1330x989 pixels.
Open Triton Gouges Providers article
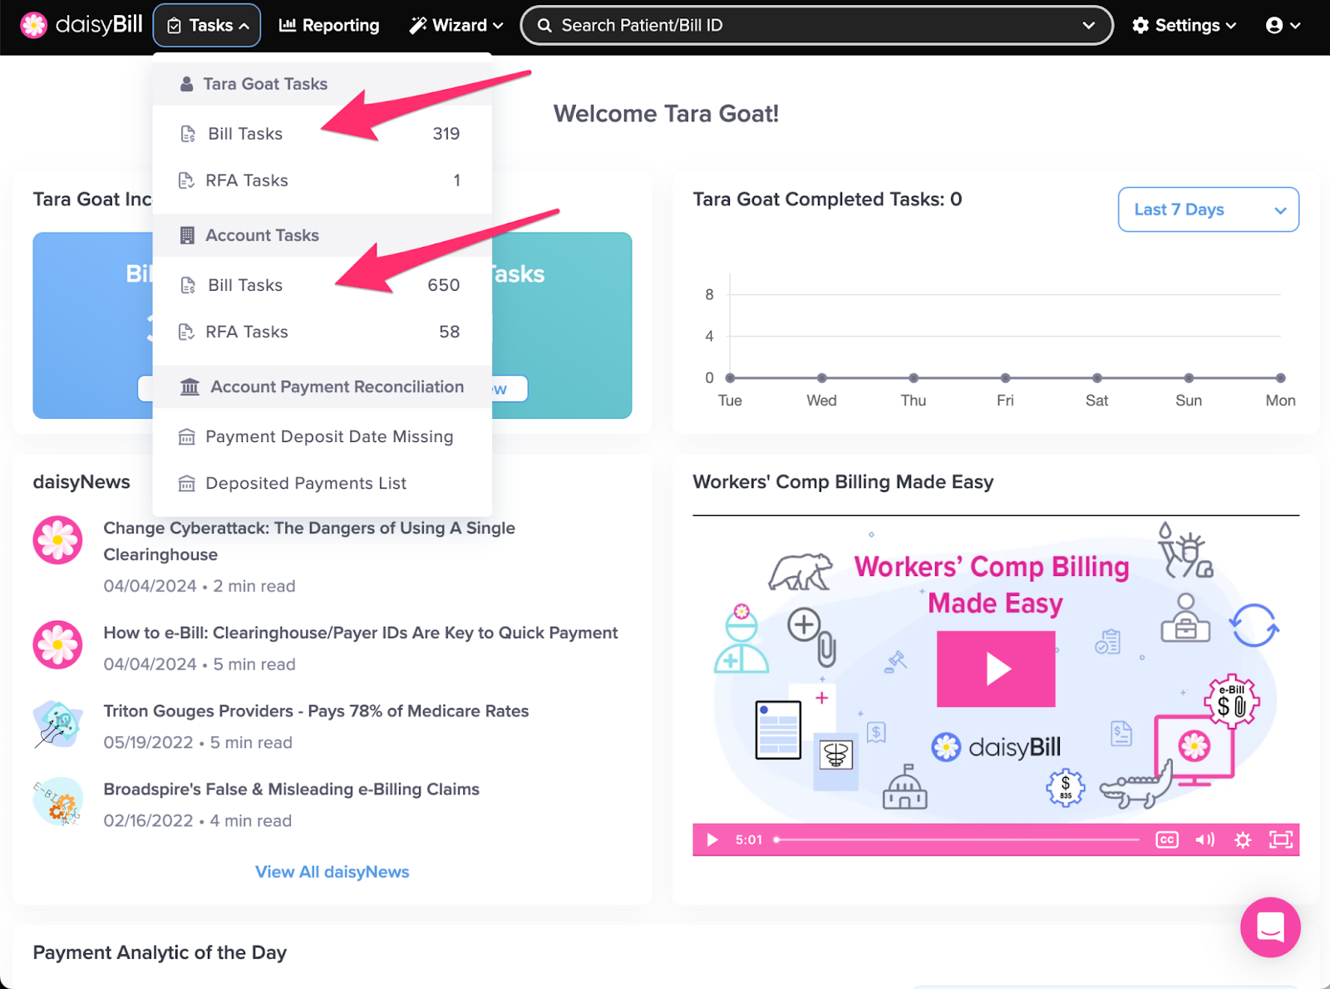tap(316, 711)
